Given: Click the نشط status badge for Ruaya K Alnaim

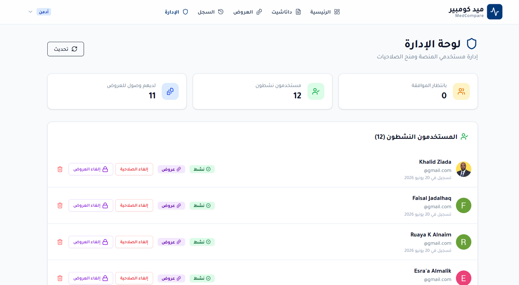Looking at the screenshot, I should point(202,242).
